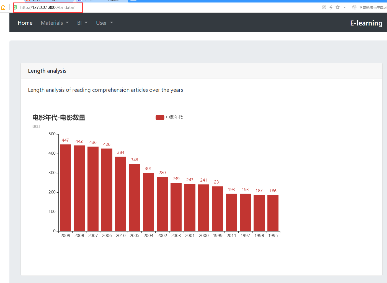Expand the bookmark star dropdown arrow
The width and height of the screenshot is (387, 283).
click(x=345, y=7)
